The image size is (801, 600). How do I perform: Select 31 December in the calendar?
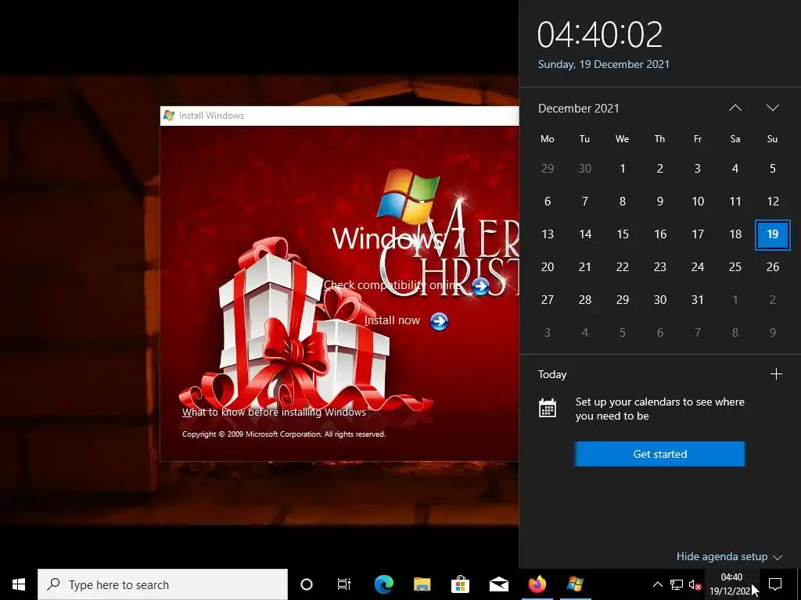(697, 299)
